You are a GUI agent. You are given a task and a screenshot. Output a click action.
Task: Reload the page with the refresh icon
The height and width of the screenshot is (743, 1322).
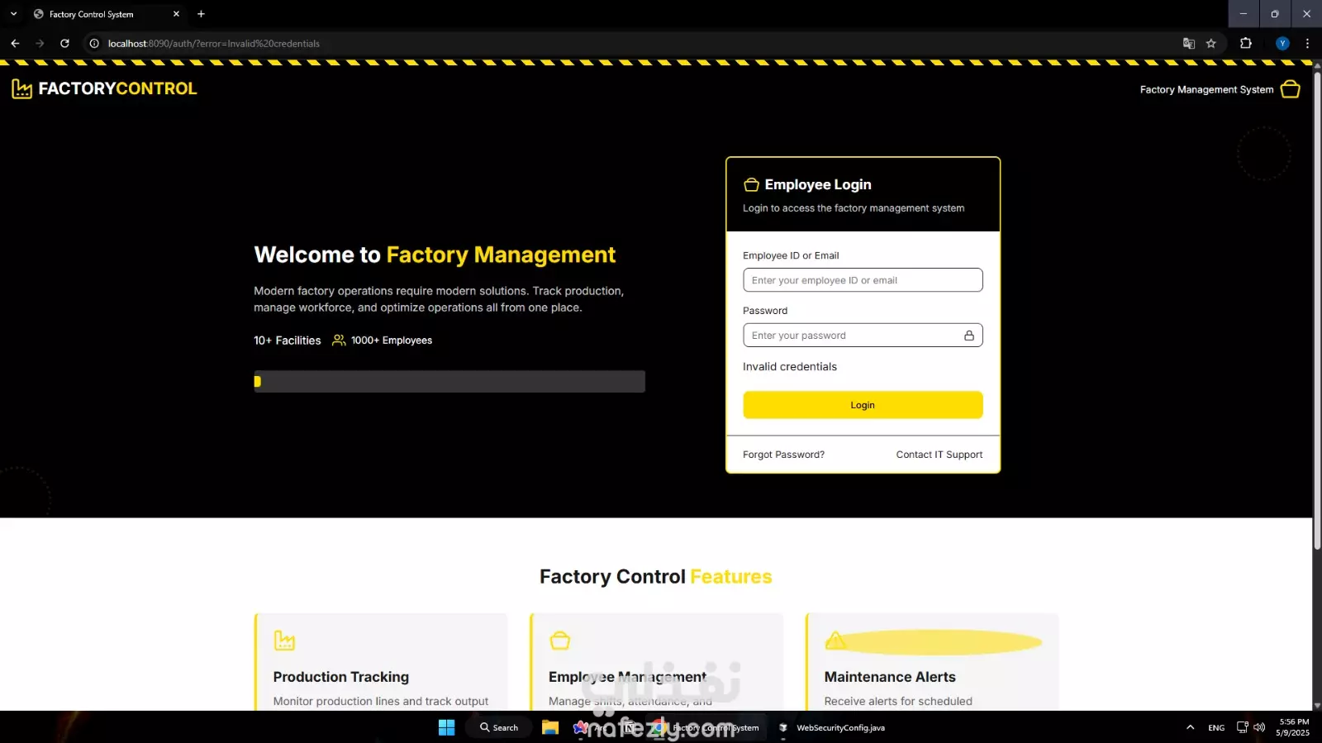(64, 44)
